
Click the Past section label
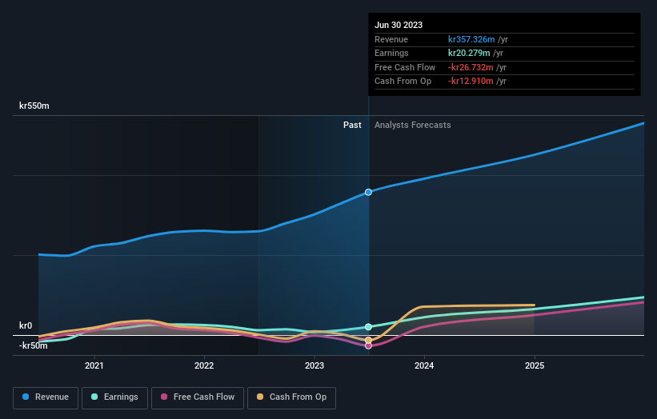pos(352,126)
